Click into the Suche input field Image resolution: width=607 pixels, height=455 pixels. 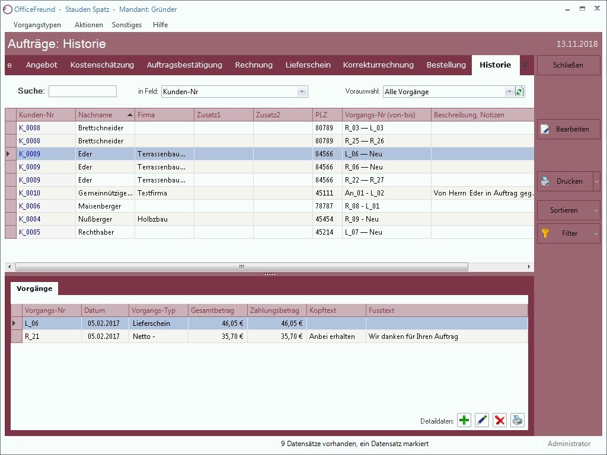[82, 91]
